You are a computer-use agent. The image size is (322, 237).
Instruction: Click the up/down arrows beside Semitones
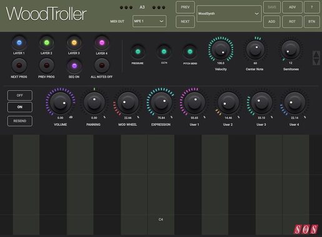click(x=316, y=58)
